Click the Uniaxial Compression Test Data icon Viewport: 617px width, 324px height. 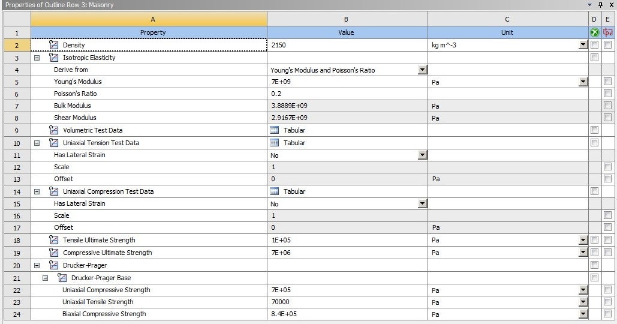[x=53, y=191]
